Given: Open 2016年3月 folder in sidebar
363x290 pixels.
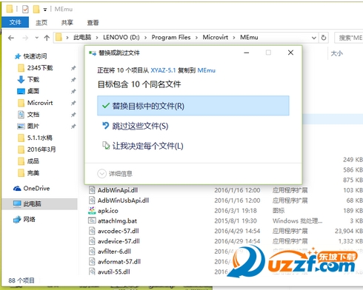Looking at the screenshot, I should pos(41,149).
